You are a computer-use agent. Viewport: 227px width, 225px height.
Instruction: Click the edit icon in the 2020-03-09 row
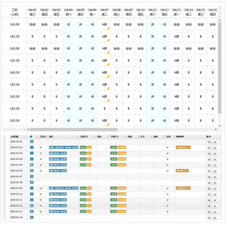pos(215,188)
